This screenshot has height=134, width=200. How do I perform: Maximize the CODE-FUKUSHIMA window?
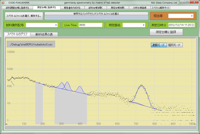pos(187,2)
